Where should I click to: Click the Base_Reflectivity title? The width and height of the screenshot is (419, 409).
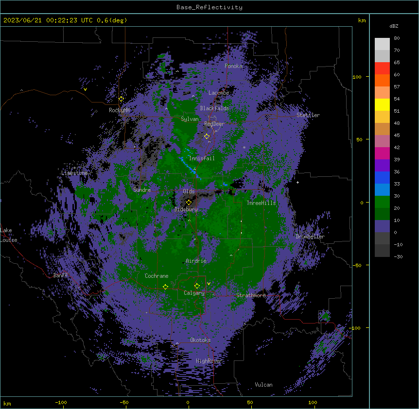pos(209,7)
